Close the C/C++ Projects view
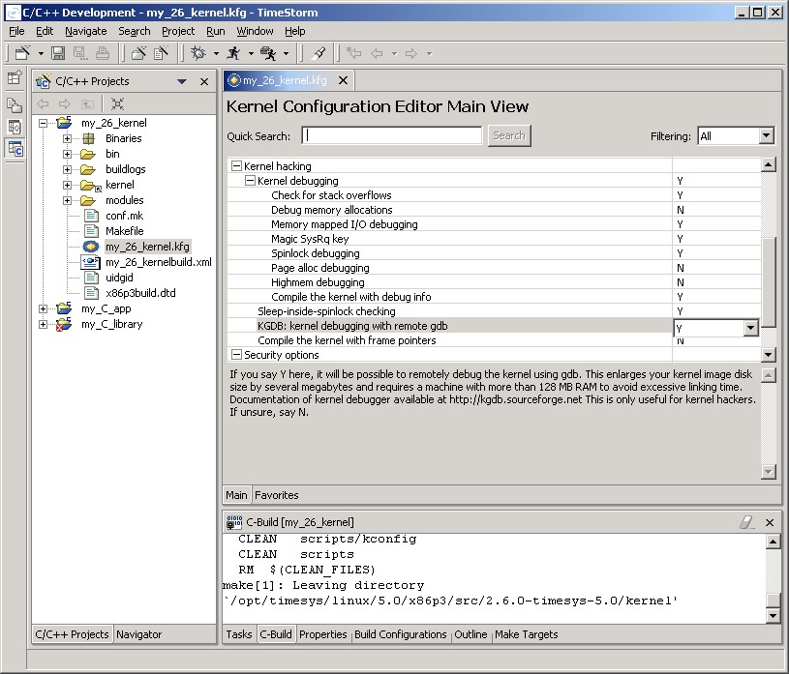 204,81
